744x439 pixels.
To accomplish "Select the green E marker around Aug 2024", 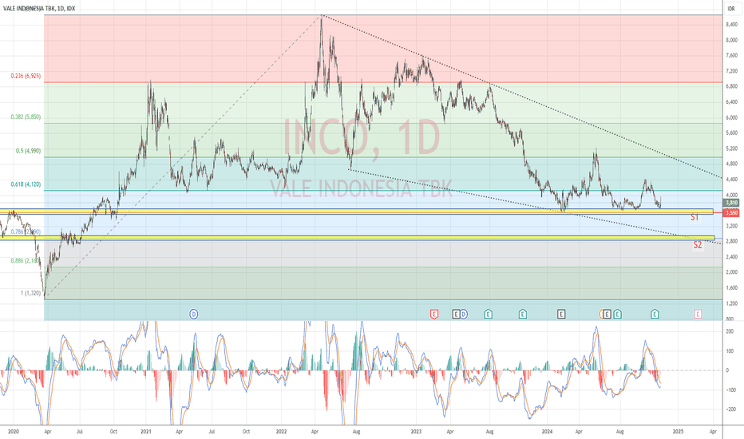I will [x=617, y=314].
